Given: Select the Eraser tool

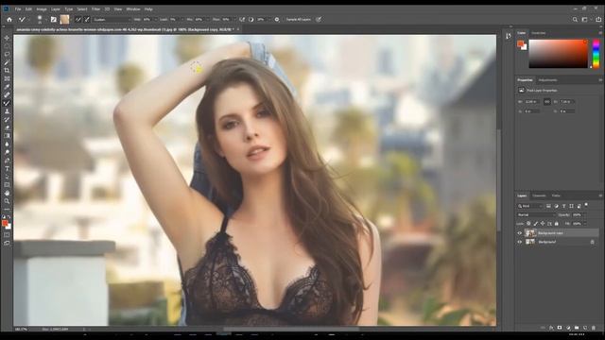Looking at the screenshot, I should pos(7,127).
